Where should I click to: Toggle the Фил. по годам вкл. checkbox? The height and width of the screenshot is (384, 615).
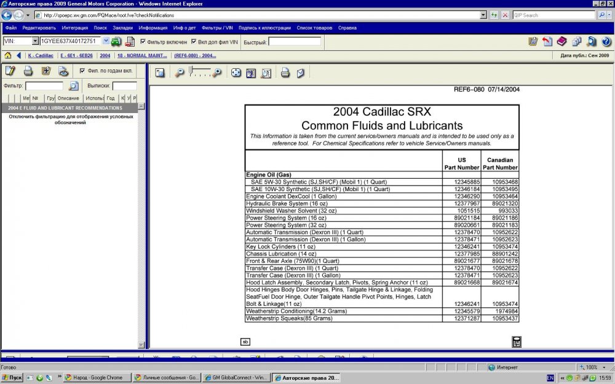pos(82,71)
